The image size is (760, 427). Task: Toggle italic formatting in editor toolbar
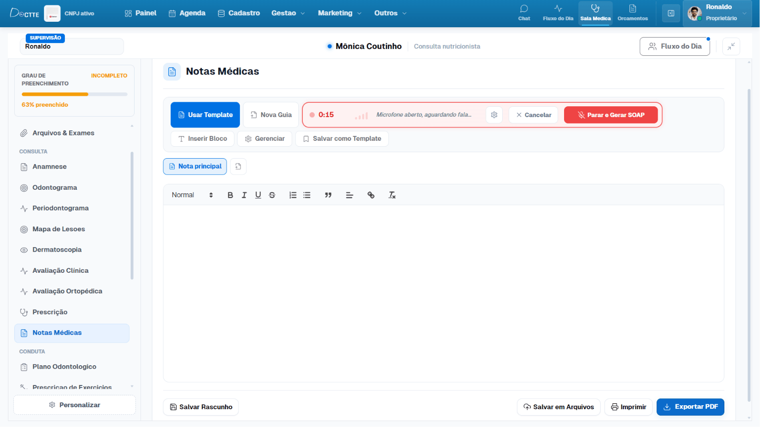[x=244, y=195]
